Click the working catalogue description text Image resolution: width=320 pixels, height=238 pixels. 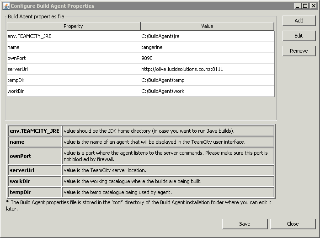tap(133, 181)
